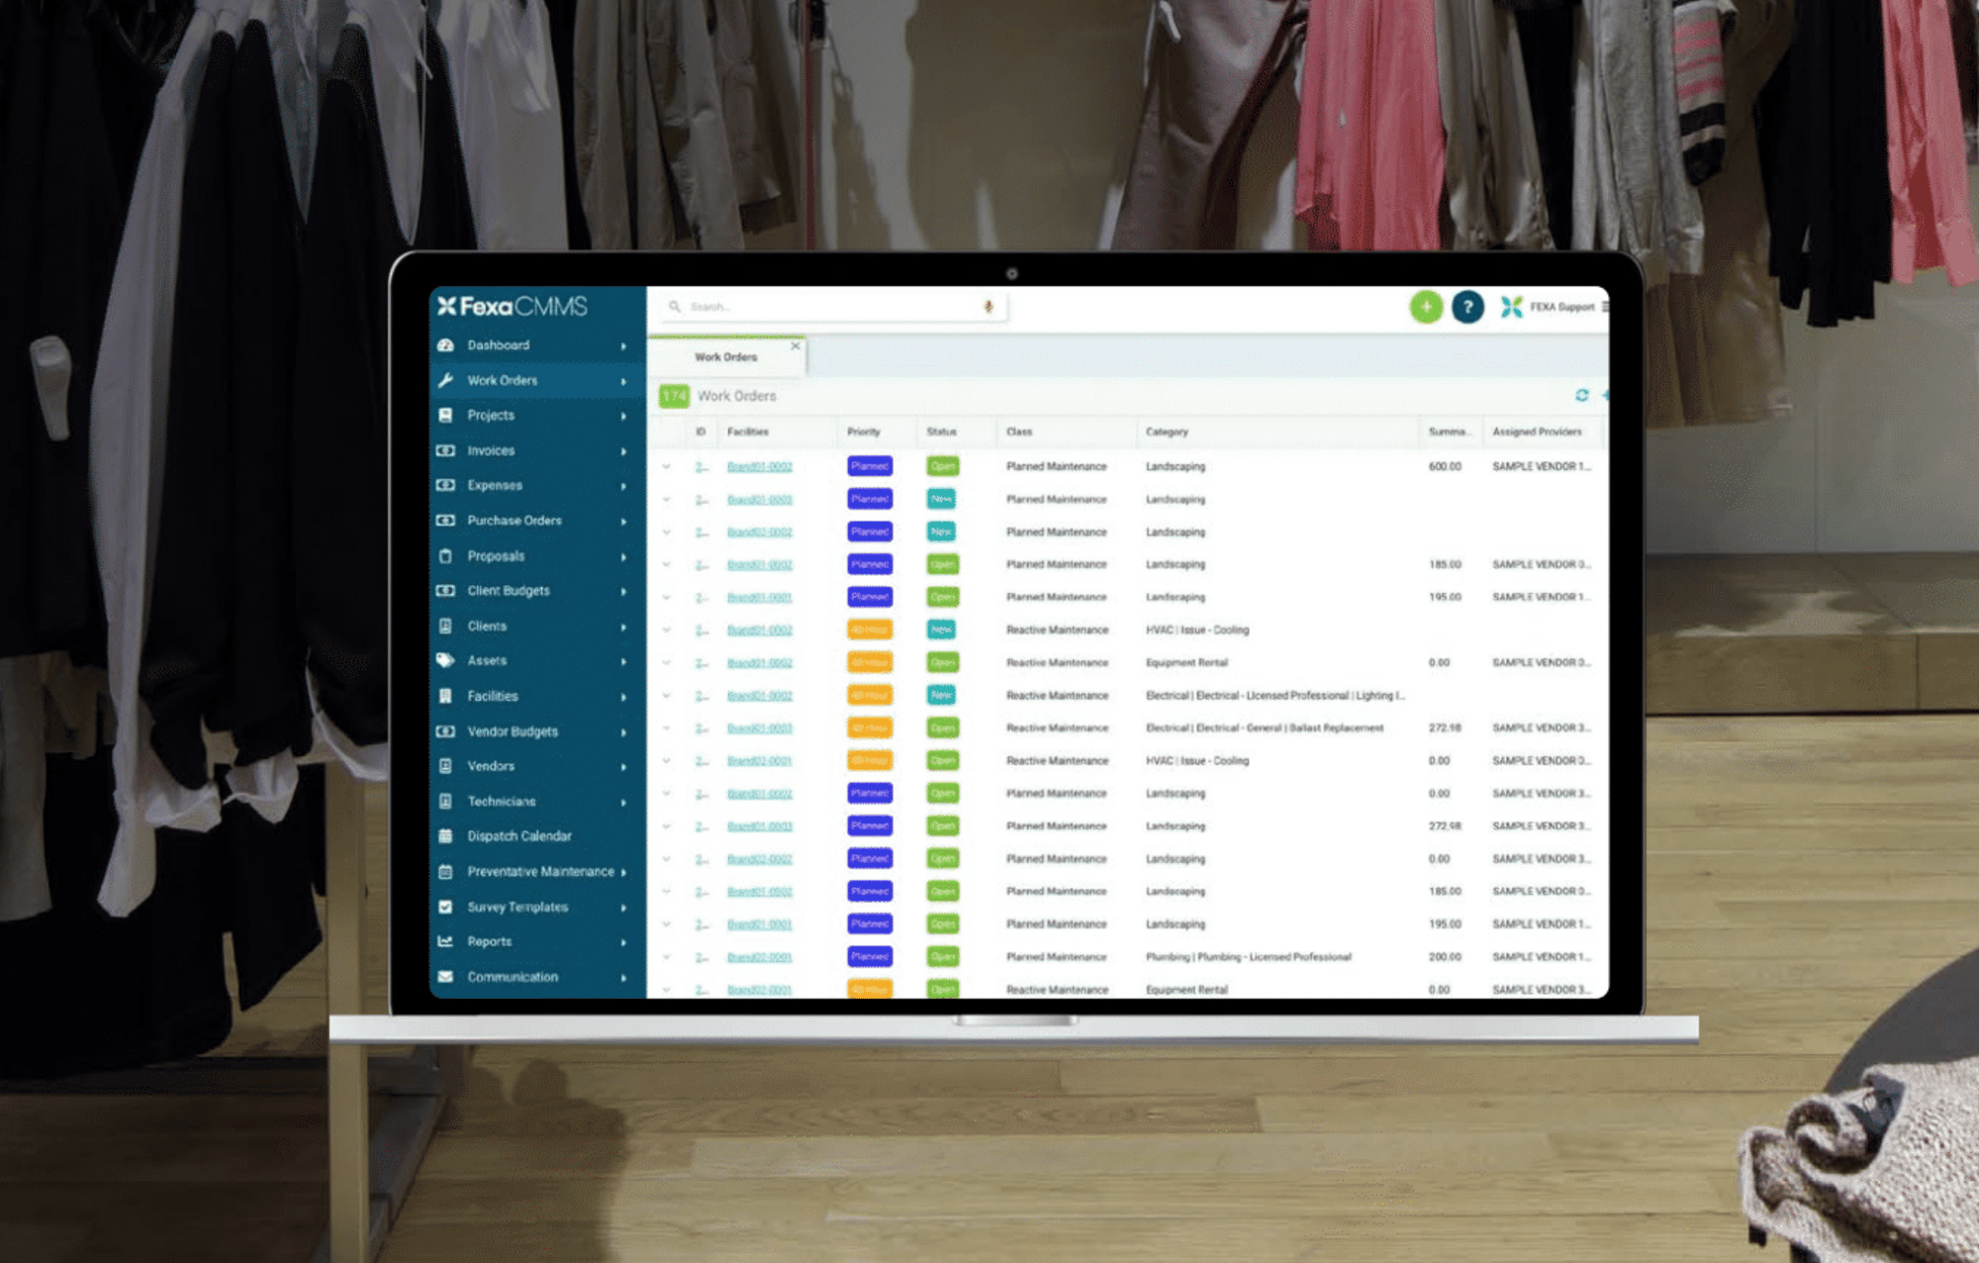
Task: Click the Survey Templates checkmark icon
Action: (445, 907)
